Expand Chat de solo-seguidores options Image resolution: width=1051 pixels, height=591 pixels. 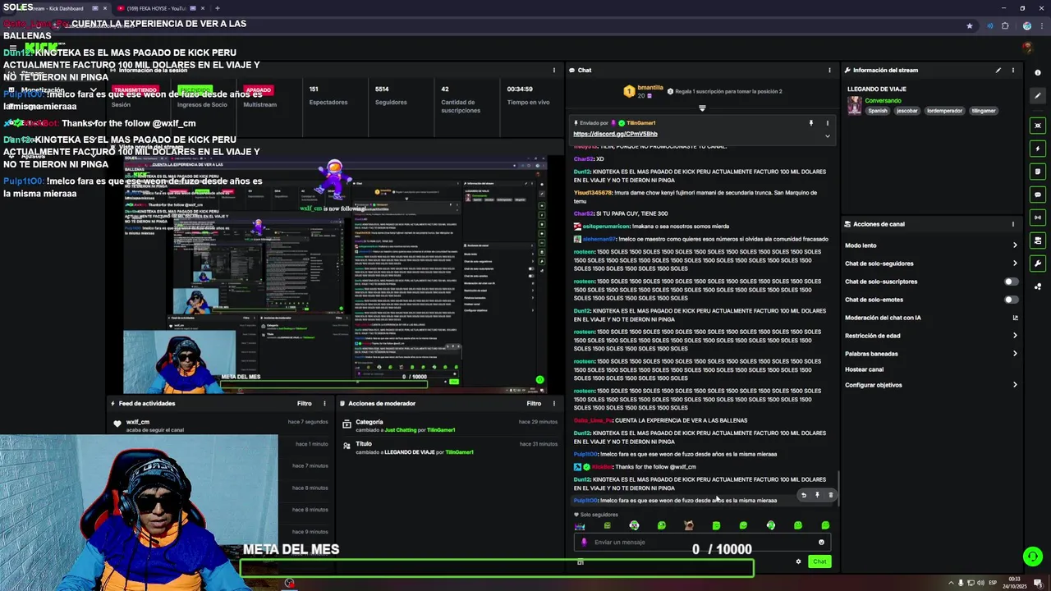1015,263
